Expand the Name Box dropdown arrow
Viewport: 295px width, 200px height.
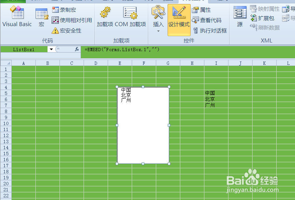tap(51, 49)
